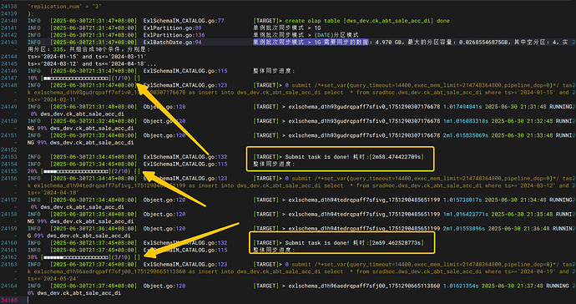Click the "NG 99% dws_dev.ck_abt_sale_acc_di" text under line 24151
This screenshot has height=304, width=576.
(80, 143)
